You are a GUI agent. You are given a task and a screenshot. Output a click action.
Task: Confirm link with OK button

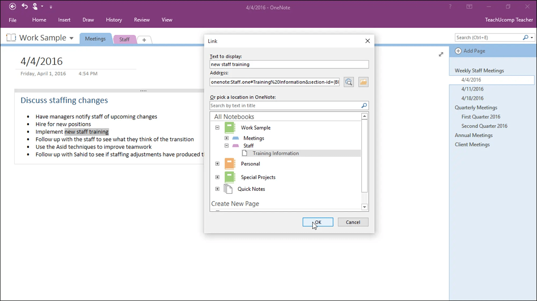click(x=318, y=222)
